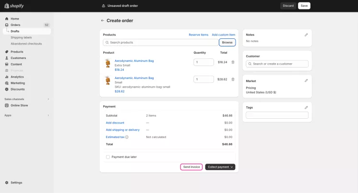358x193 pixels.
Task: Discard the draft order
Action: click(x=288, y=6)
